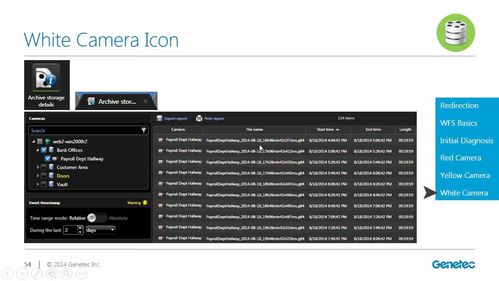The width and height of the screenshot is (499, 281).
Task: Toggle the web2-win2008r2 checkbox
Action: click(x=40, y=141)
